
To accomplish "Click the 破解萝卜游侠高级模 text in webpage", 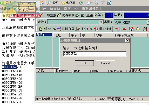I will coord(18,36).
